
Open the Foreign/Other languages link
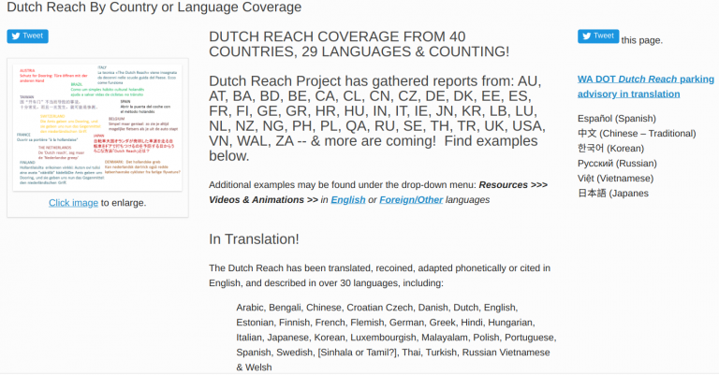click(409, 199)
